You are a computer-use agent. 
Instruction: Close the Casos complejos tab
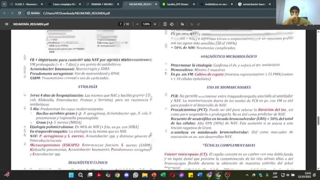[x=80, y=4]
